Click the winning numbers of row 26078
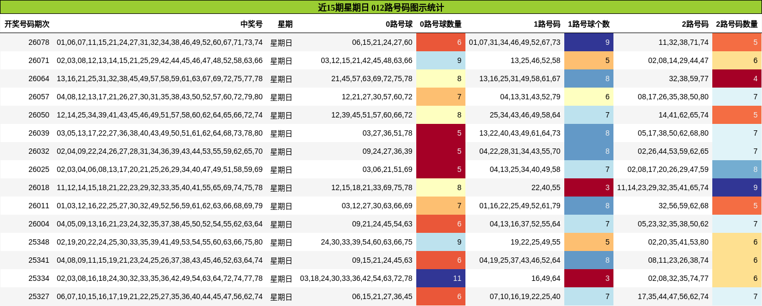The image size is (762, 306). tap(160, 42)
